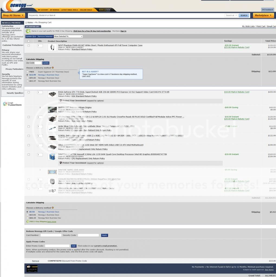Click the delivery method help icon
The height and width of the screenshot is (277, 276).
[53, 68]
